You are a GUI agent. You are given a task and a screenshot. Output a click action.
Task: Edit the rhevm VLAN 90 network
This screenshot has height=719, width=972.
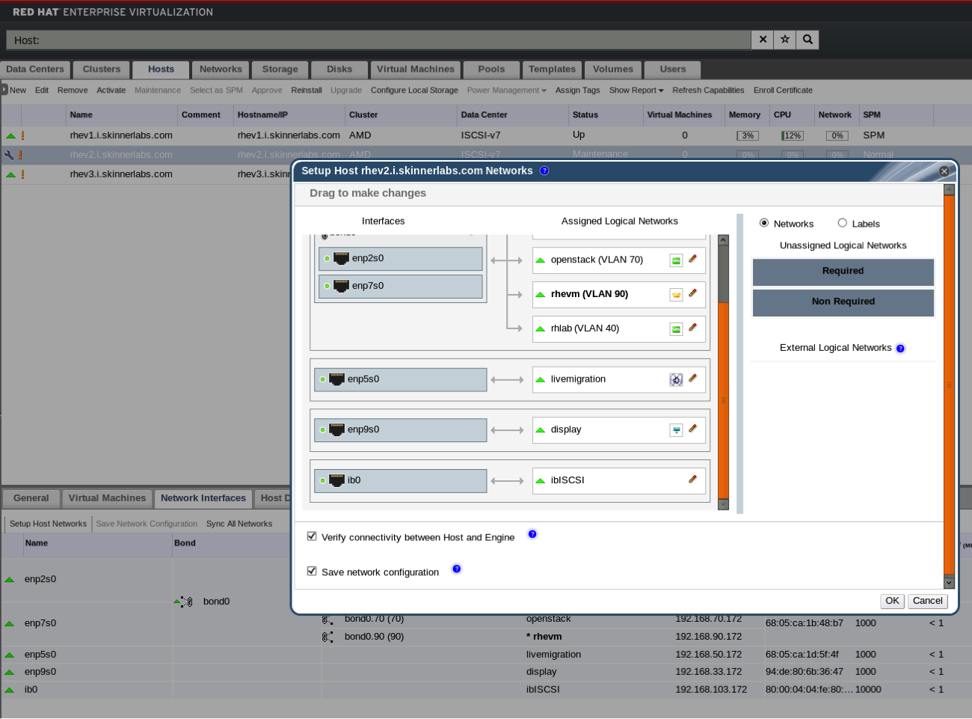point(692,293)
